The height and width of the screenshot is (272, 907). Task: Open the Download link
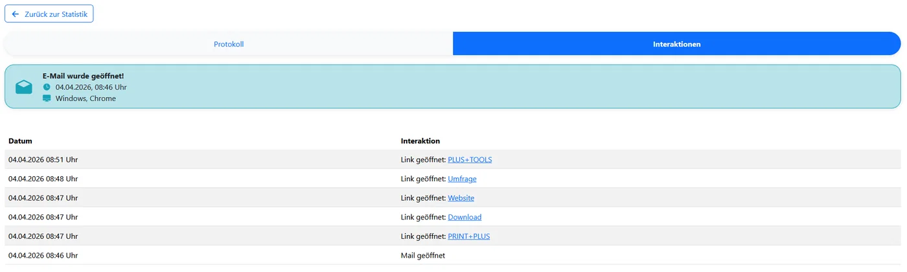[465, 217]
